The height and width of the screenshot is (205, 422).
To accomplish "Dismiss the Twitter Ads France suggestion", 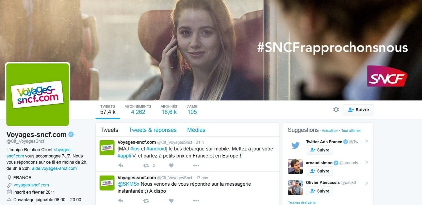I will (x=367, y=141).
